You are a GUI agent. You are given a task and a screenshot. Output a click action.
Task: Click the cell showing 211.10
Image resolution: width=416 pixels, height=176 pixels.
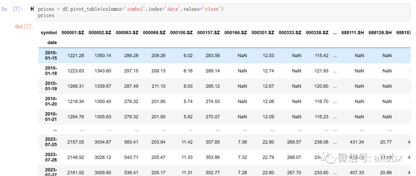(x=159, y=86)
